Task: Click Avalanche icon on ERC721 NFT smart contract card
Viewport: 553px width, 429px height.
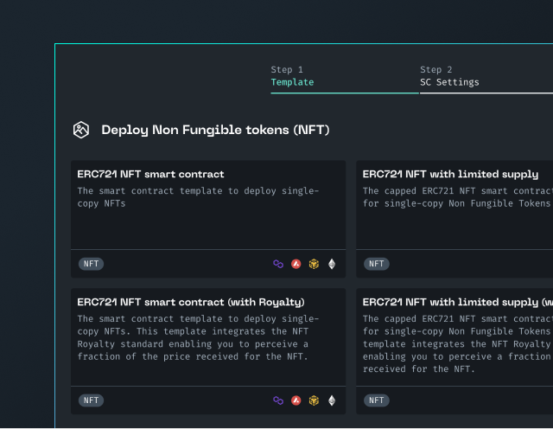Action: pyautogui.click(x=296, y=264)
